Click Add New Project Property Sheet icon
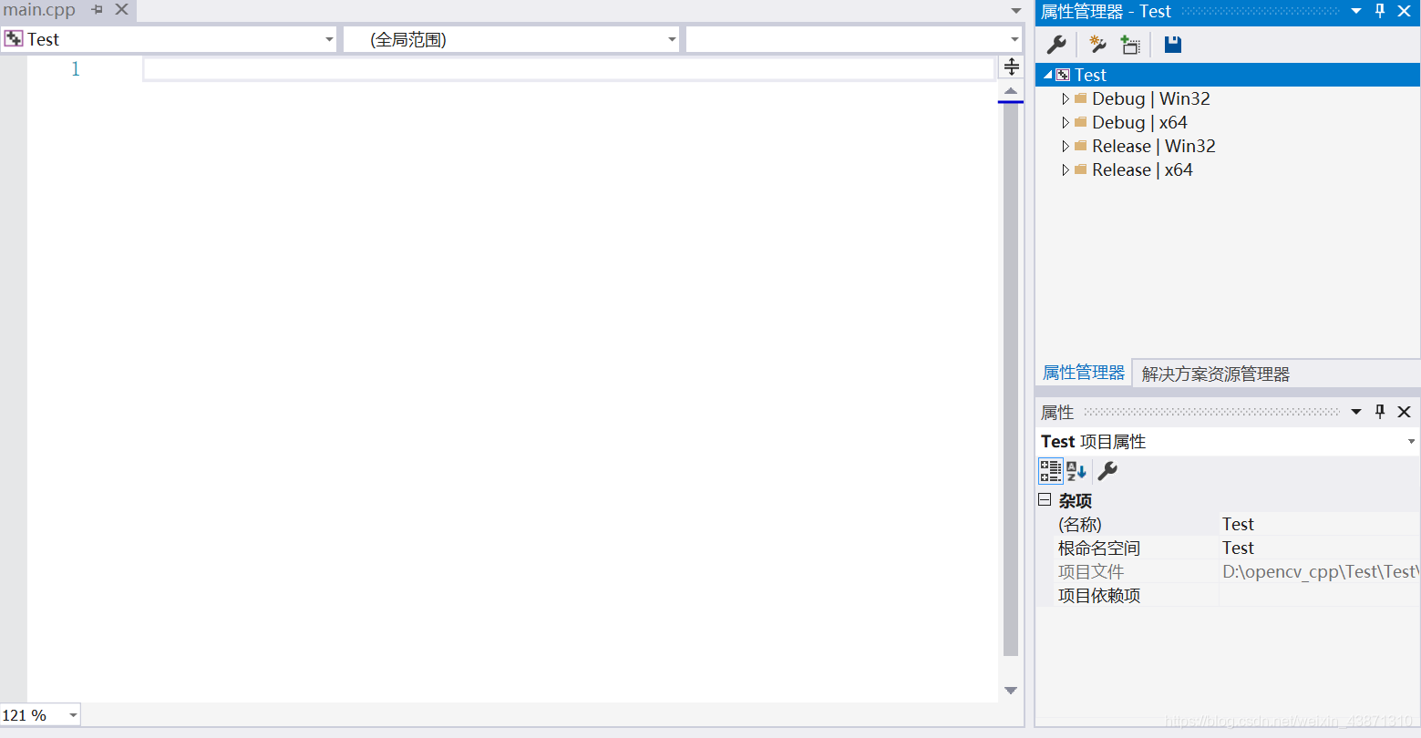Viewport: 1421px width, 738px height. (x=1097, y=45)
